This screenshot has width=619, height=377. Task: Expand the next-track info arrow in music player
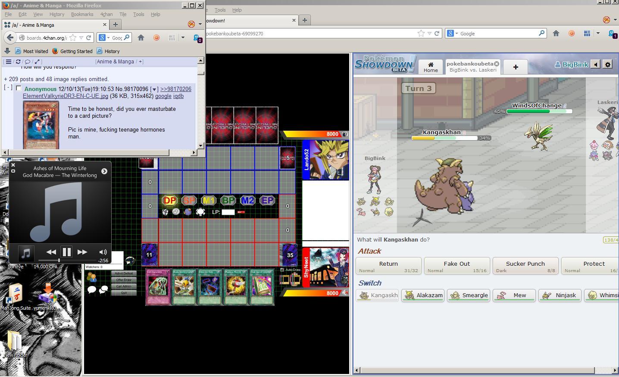[104, 171]
